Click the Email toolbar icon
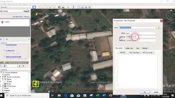The image size is (175, 98). click(78, 7)
